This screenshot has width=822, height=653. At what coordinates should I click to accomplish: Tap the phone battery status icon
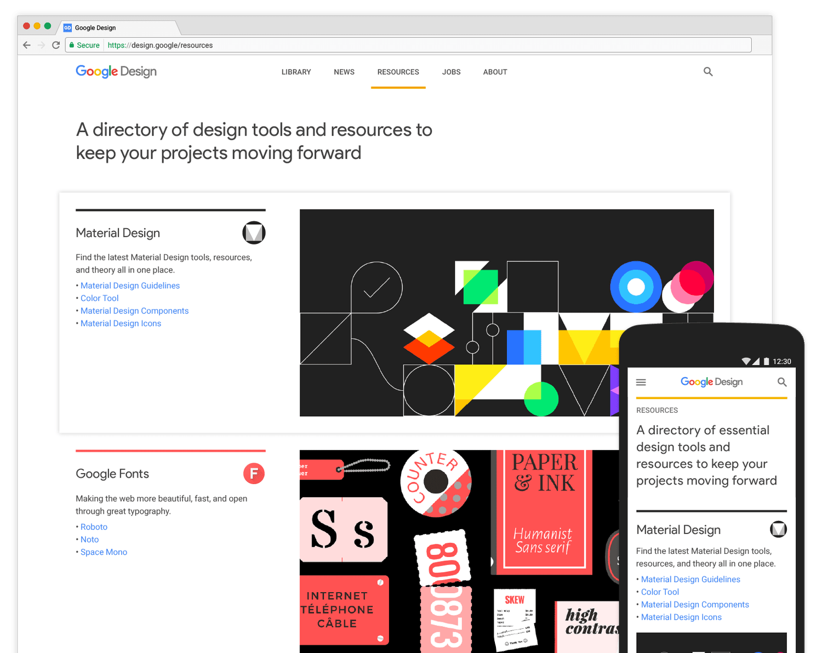(x=766, y=361)
